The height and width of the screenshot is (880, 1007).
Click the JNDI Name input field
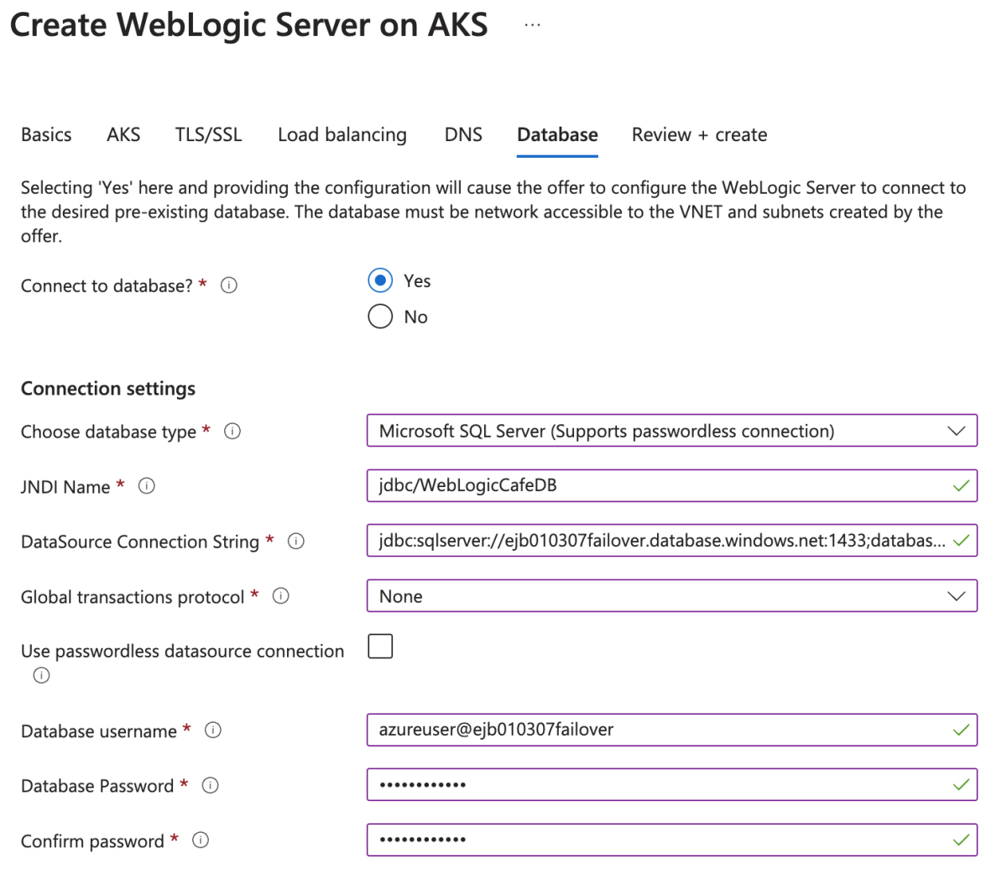(x=655, y=486)
